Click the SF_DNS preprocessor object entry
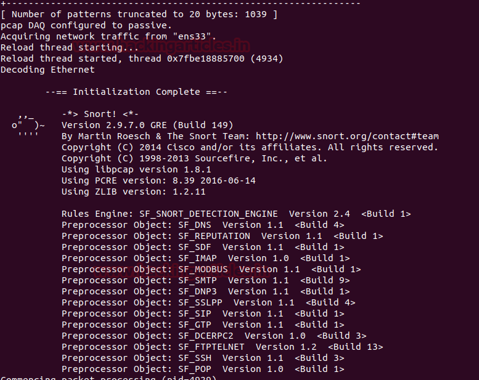Screen dimensions: 479x380 coord(195,225)
